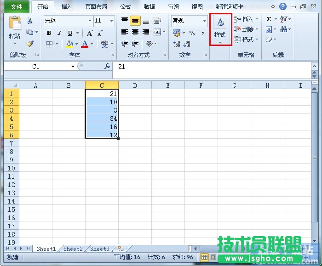Switch to Review (审阅) tab
The height and width of the screenshot is (266, 322).
(x=173, y=7)
